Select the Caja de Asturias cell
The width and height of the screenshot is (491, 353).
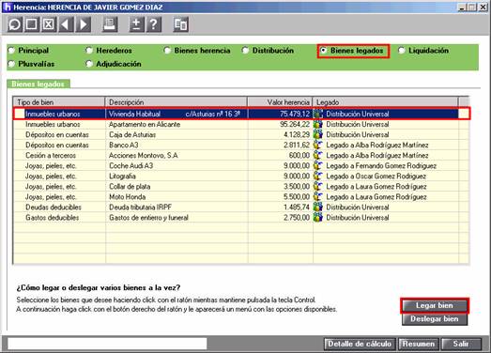point(176,134)
